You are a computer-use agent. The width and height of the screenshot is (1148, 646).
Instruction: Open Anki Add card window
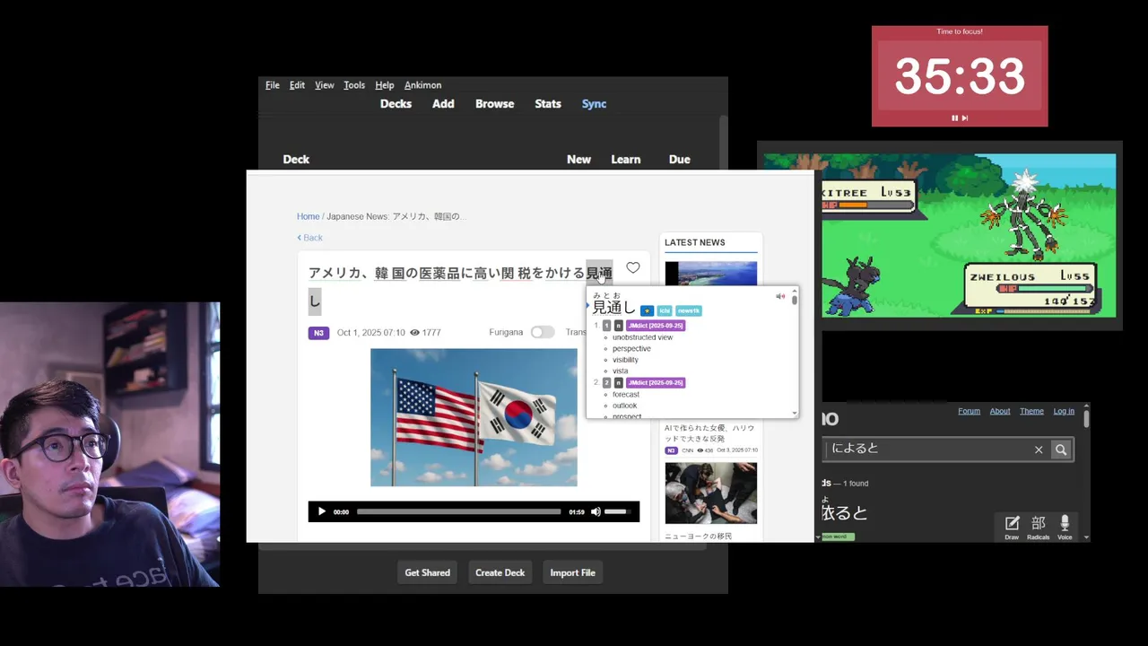[x=443, y=104]
